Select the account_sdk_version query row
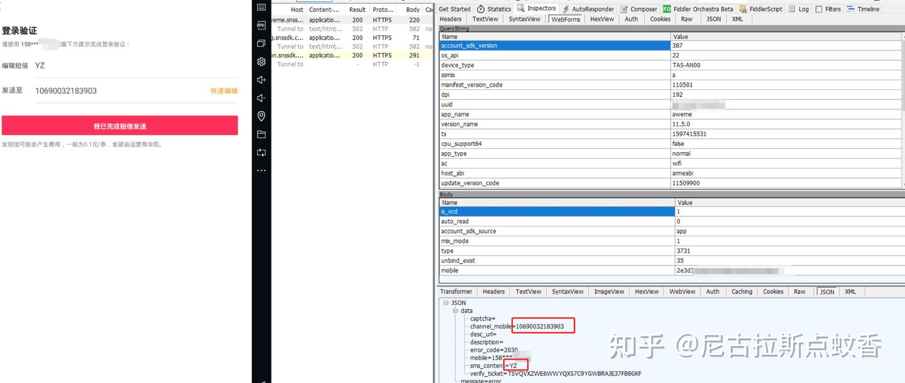The width and height of the screenshot is (905, 383). pos(672,46)
